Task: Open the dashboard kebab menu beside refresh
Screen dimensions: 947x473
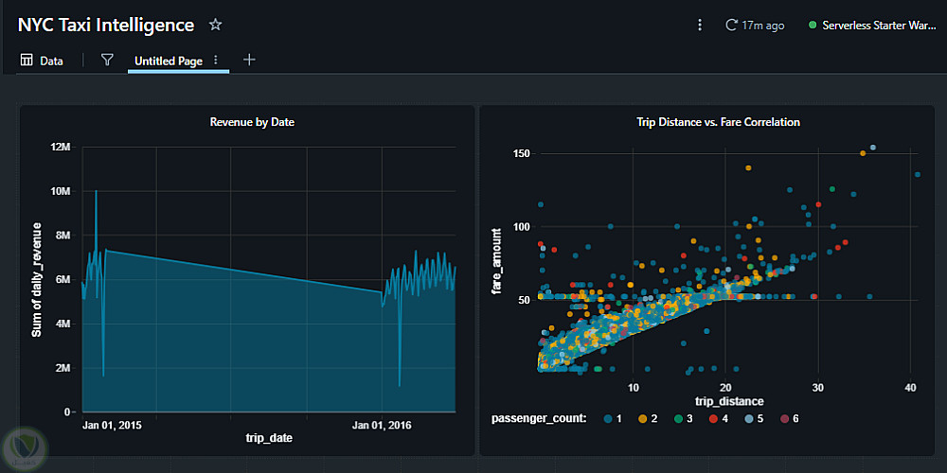Action: tap(700, 26)
